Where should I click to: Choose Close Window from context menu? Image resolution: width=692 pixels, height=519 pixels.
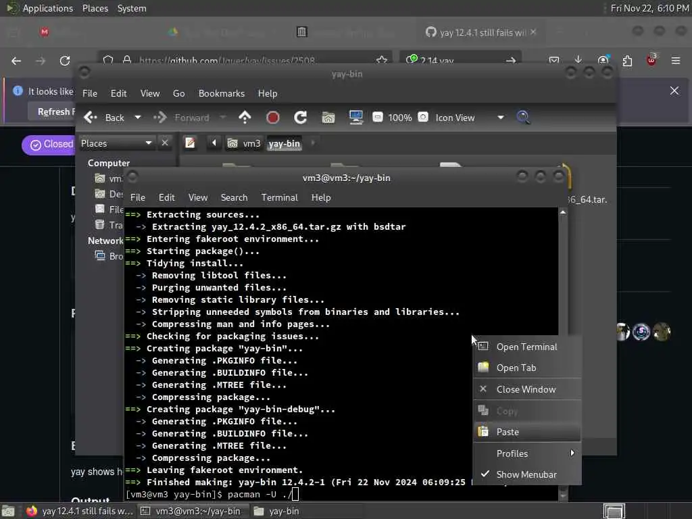point(527,389)
